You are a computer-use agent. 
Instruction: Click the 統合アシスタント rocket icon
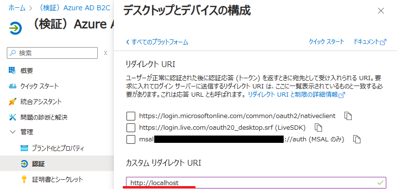tap(12, 102)
